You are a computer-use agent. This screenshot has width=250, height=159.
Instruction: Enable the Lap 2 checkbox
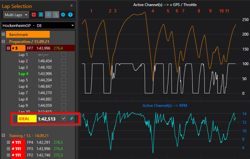click(x=64, y=61)
